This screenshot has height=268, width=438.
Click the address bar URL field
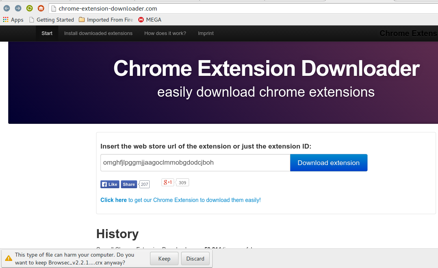[236, 8]
